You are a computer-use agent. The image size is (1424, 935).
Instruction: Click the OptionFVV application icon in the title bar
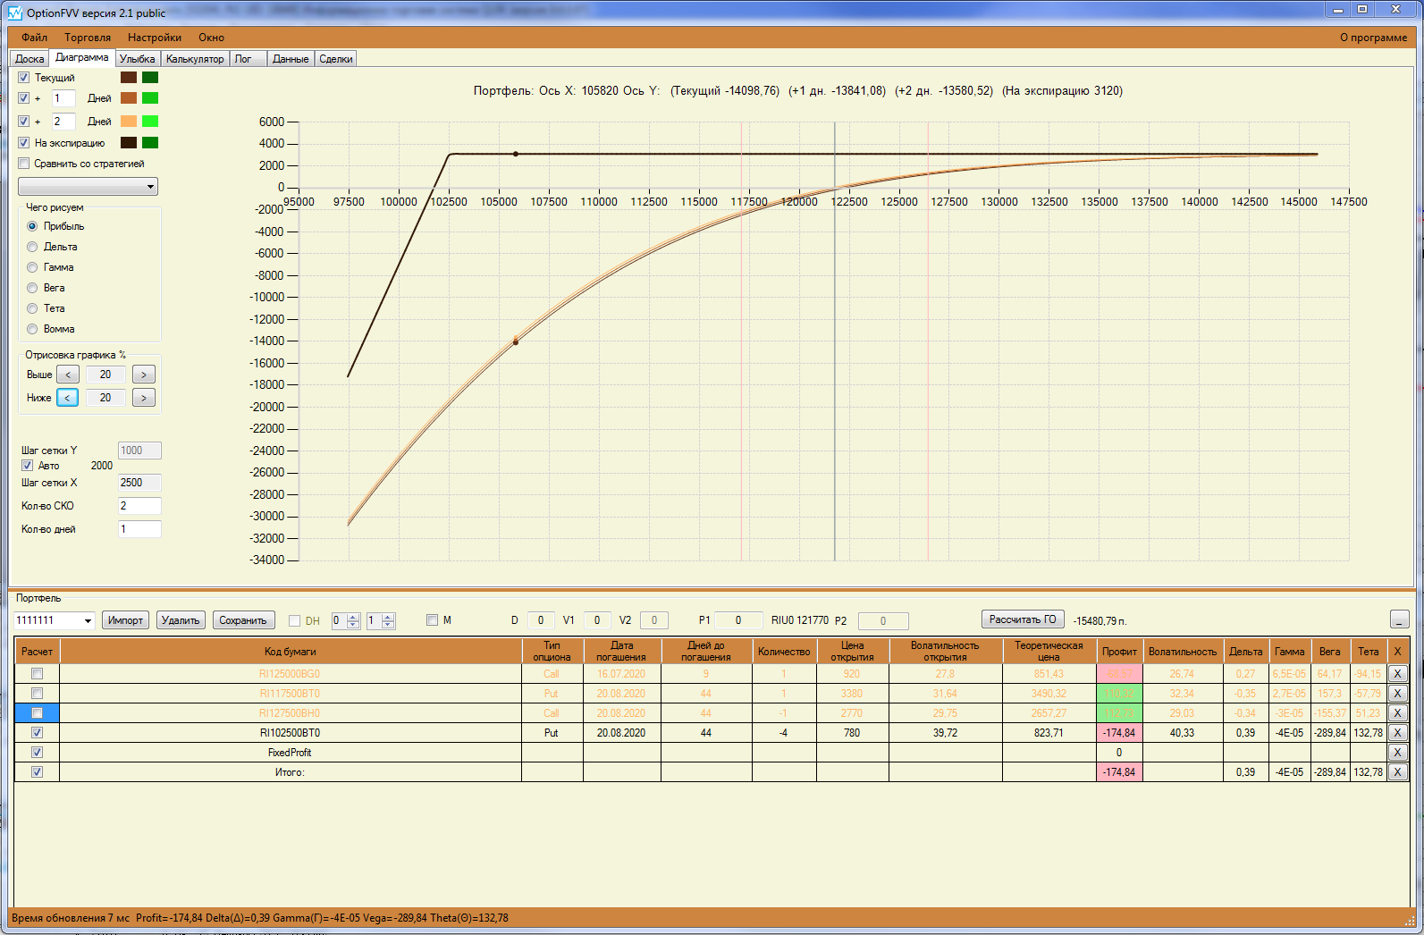(15, 13)
